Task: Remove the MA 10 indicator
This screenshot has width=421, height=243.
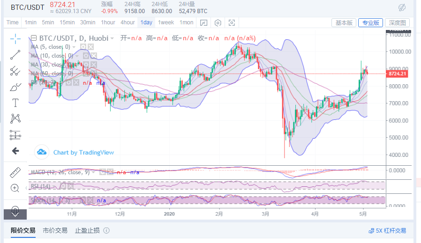Action: tap(93, 56)
